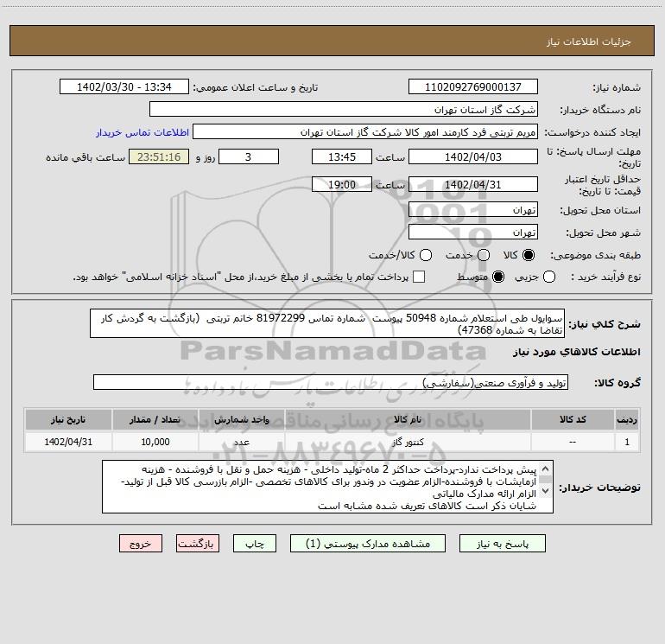Select the خدمت radio button

click(x=484, y=255)
